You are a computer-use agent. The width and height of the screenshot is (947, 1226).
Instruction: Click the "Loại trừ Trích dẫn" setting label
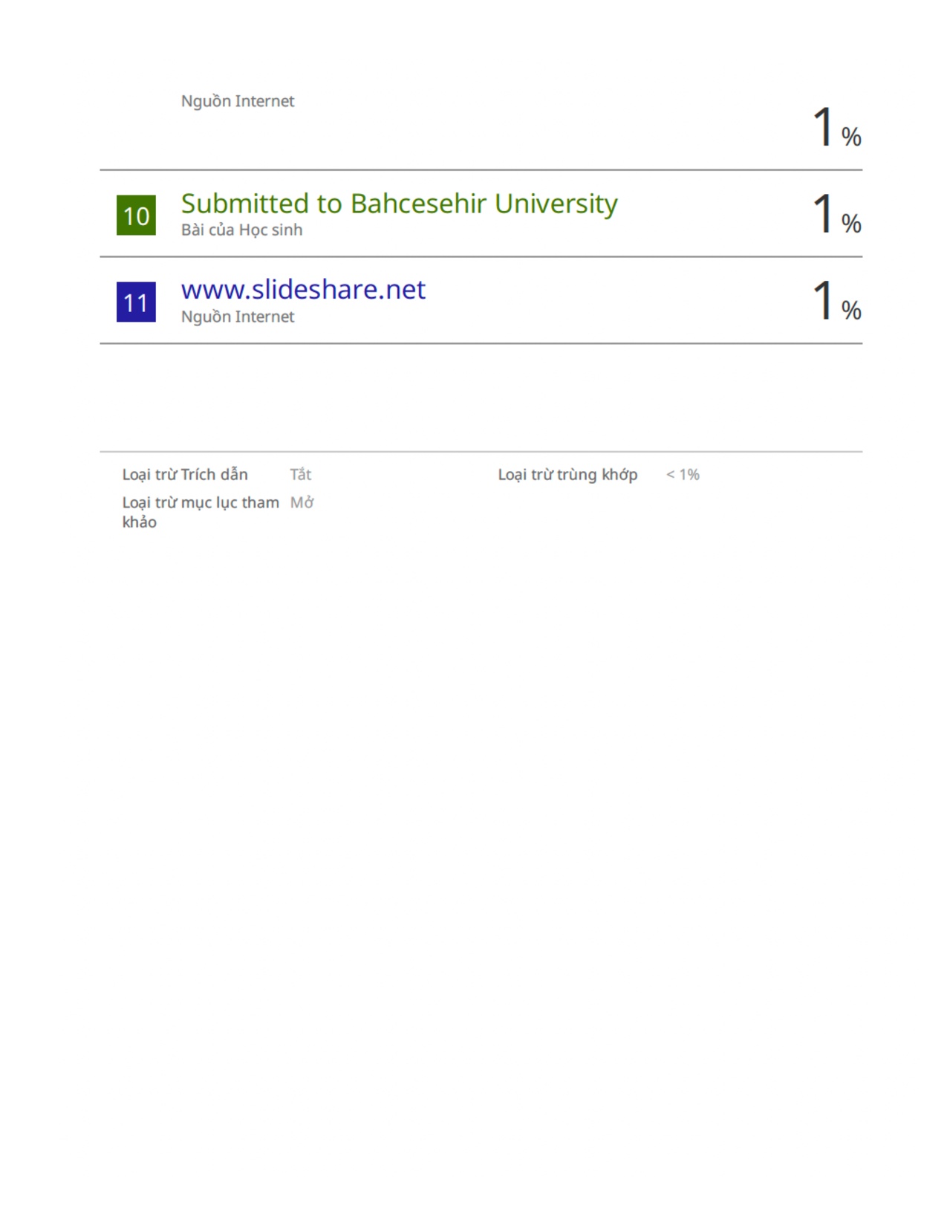click(185, 475)
